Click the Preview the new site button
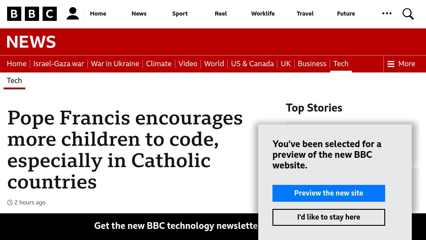 328,193
